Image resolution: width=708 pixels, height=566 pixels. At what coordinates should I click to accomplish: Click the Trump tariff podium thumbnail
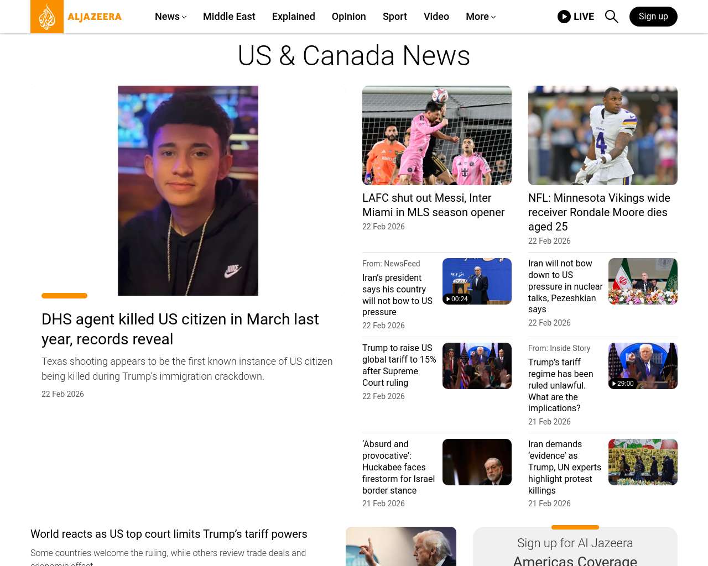point(477,366)
